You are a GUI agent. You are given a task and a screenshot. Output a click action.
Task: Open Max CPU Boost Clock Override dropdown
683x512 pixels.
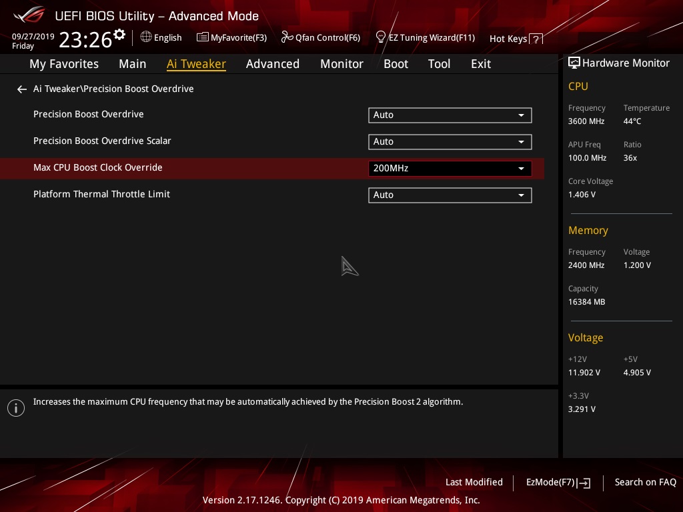tap(450, 169)
